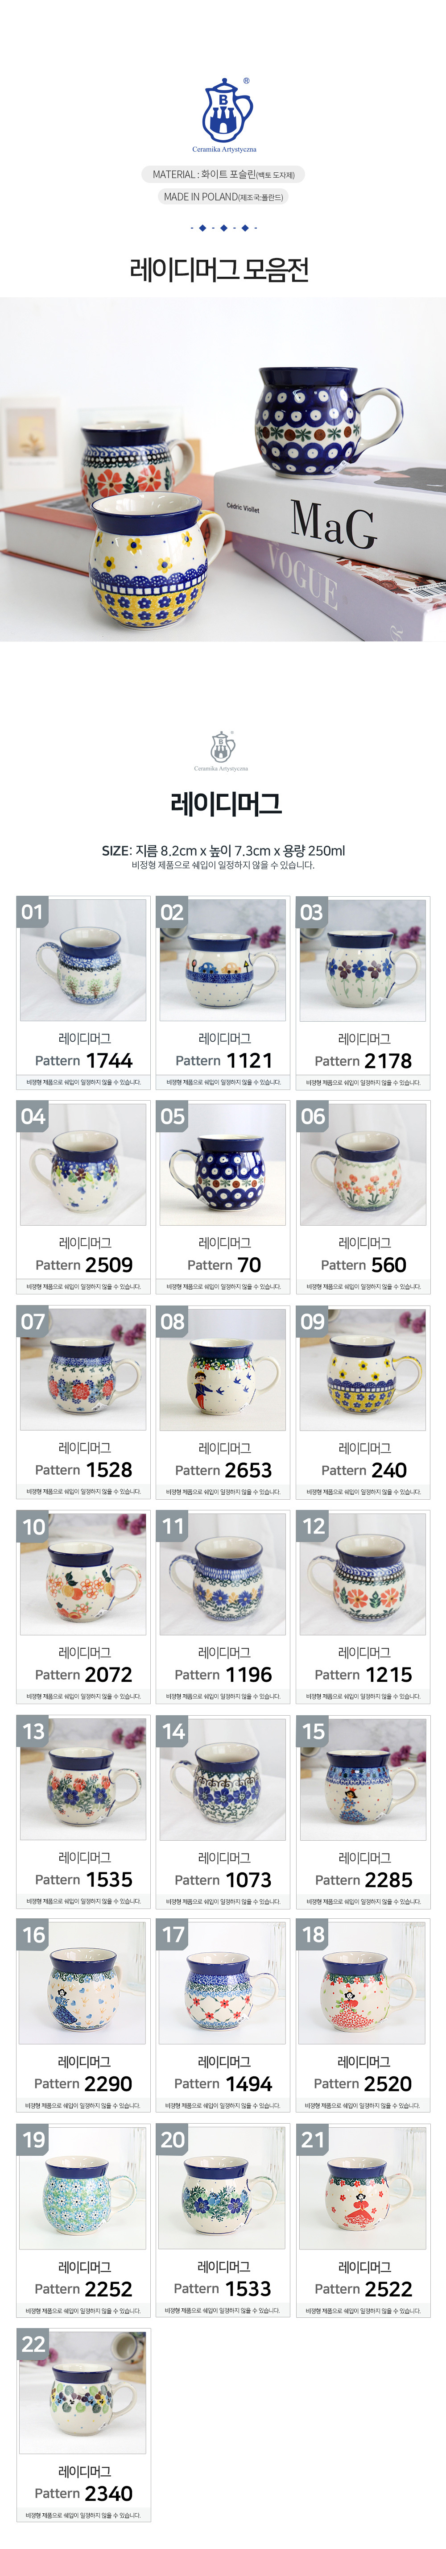Open the Pattern 1744 mug thumbnail
Viewport: 446px width, 2549px height.
(83, 960)
